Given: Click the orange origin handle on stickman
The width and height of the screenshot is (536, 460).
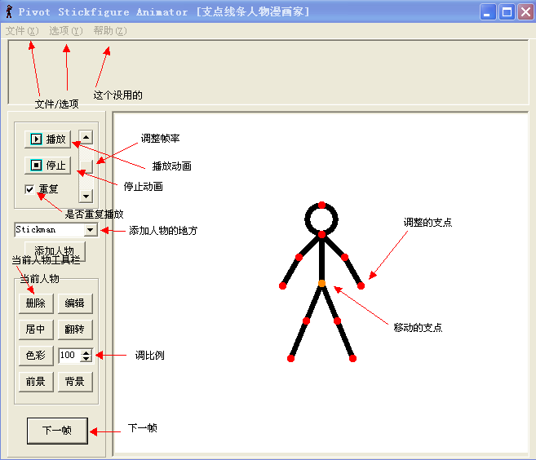Looking at the screenshot, I should [321, 284].
